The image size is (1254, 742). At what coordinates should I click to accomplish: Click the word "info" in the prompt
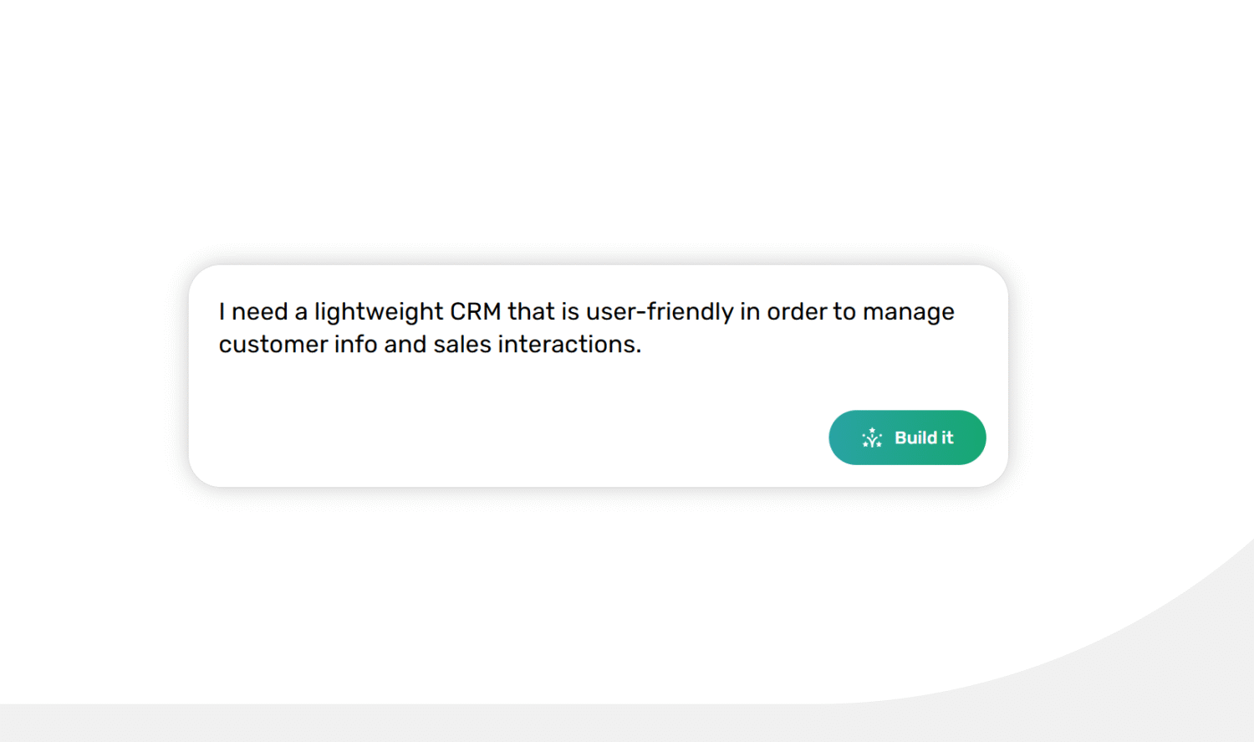[x=355, y=344]
